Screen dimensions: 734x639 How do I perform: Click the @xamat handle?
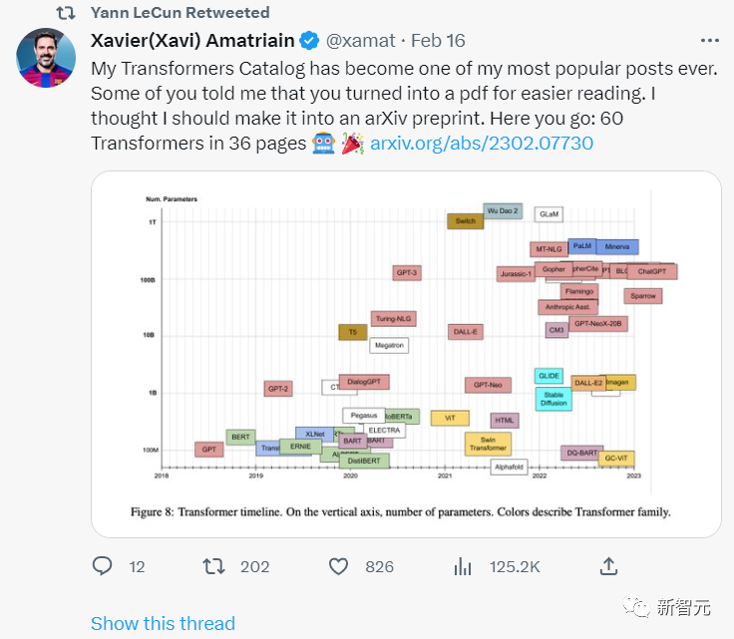click(x=359, y=41)
